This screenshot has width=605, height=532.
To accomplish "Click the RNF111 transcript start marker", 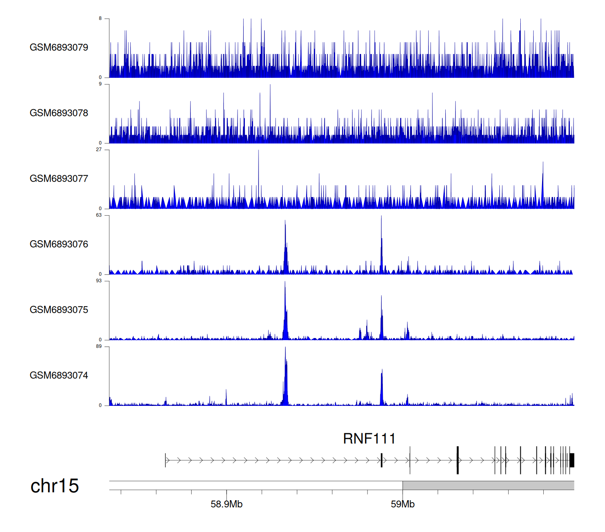I will [165, 460].
